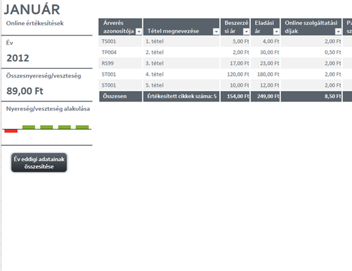The width and height of the screenshot is (352, 271).
Task: Open the Tétel megnevezése filter dropdown
Action: [216, 32]
